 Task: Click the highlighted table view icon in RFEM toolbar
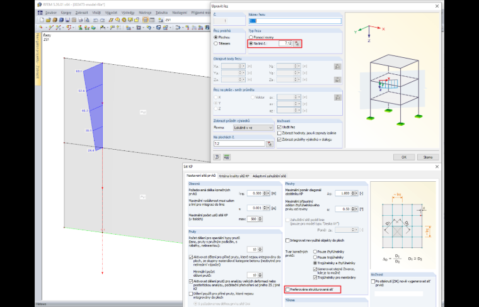pyautogui.click(x=146, y=20)
